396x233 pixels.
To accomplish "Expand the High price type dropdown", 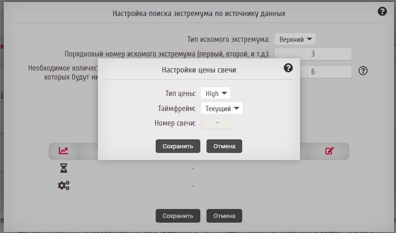I will (x=215, y=93).
